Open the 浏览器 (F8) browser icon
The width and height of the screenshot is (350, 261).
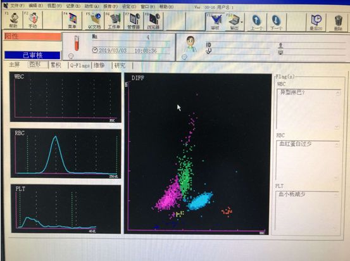(x=153, y=21)
